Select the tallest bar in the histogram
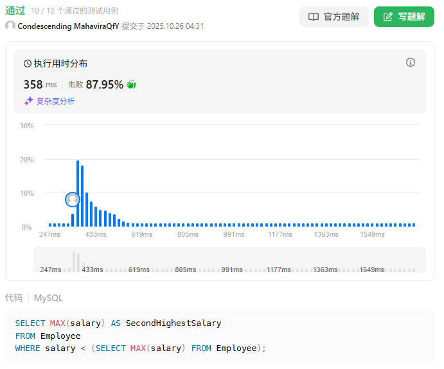 coord(78,193)
